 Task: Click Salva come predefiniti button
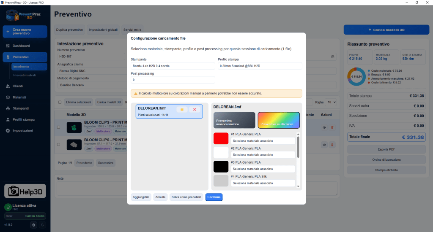click(x=186, y=197)
